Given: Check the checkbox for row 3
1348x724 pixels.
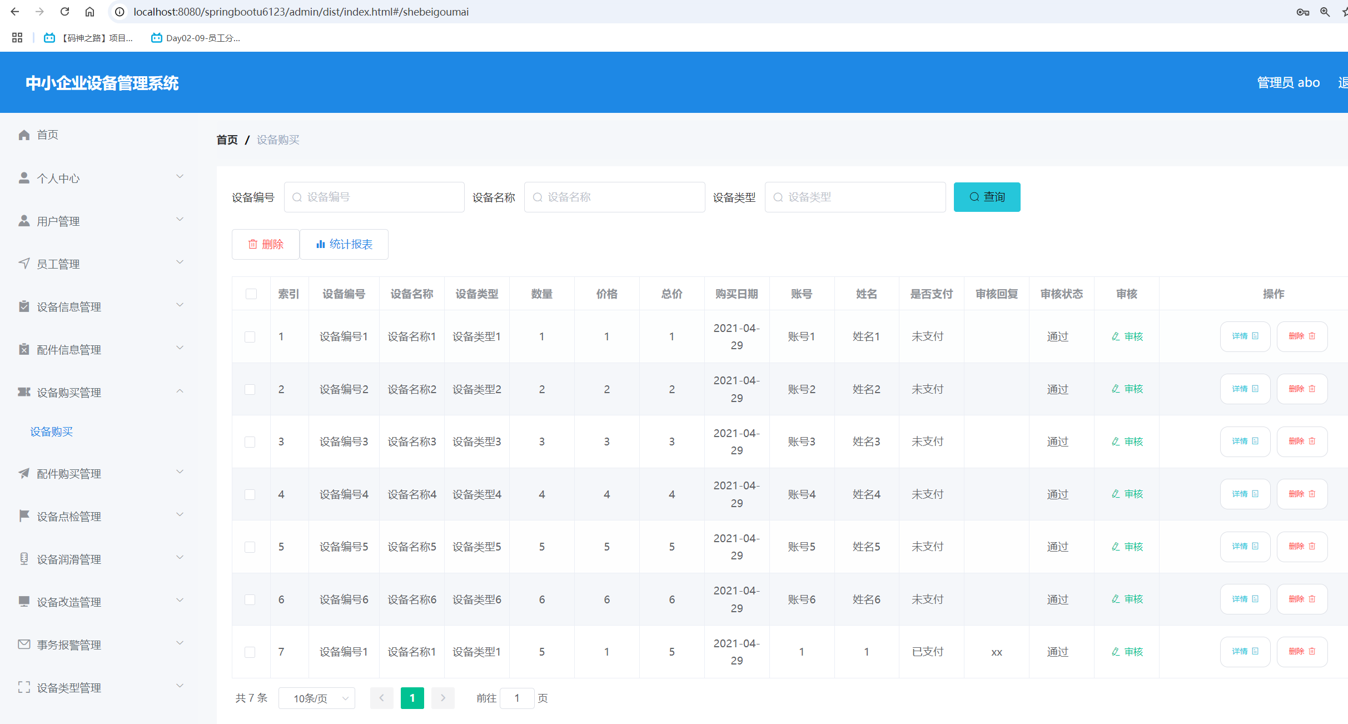Looking at the screenshot, I should point(250,442).
